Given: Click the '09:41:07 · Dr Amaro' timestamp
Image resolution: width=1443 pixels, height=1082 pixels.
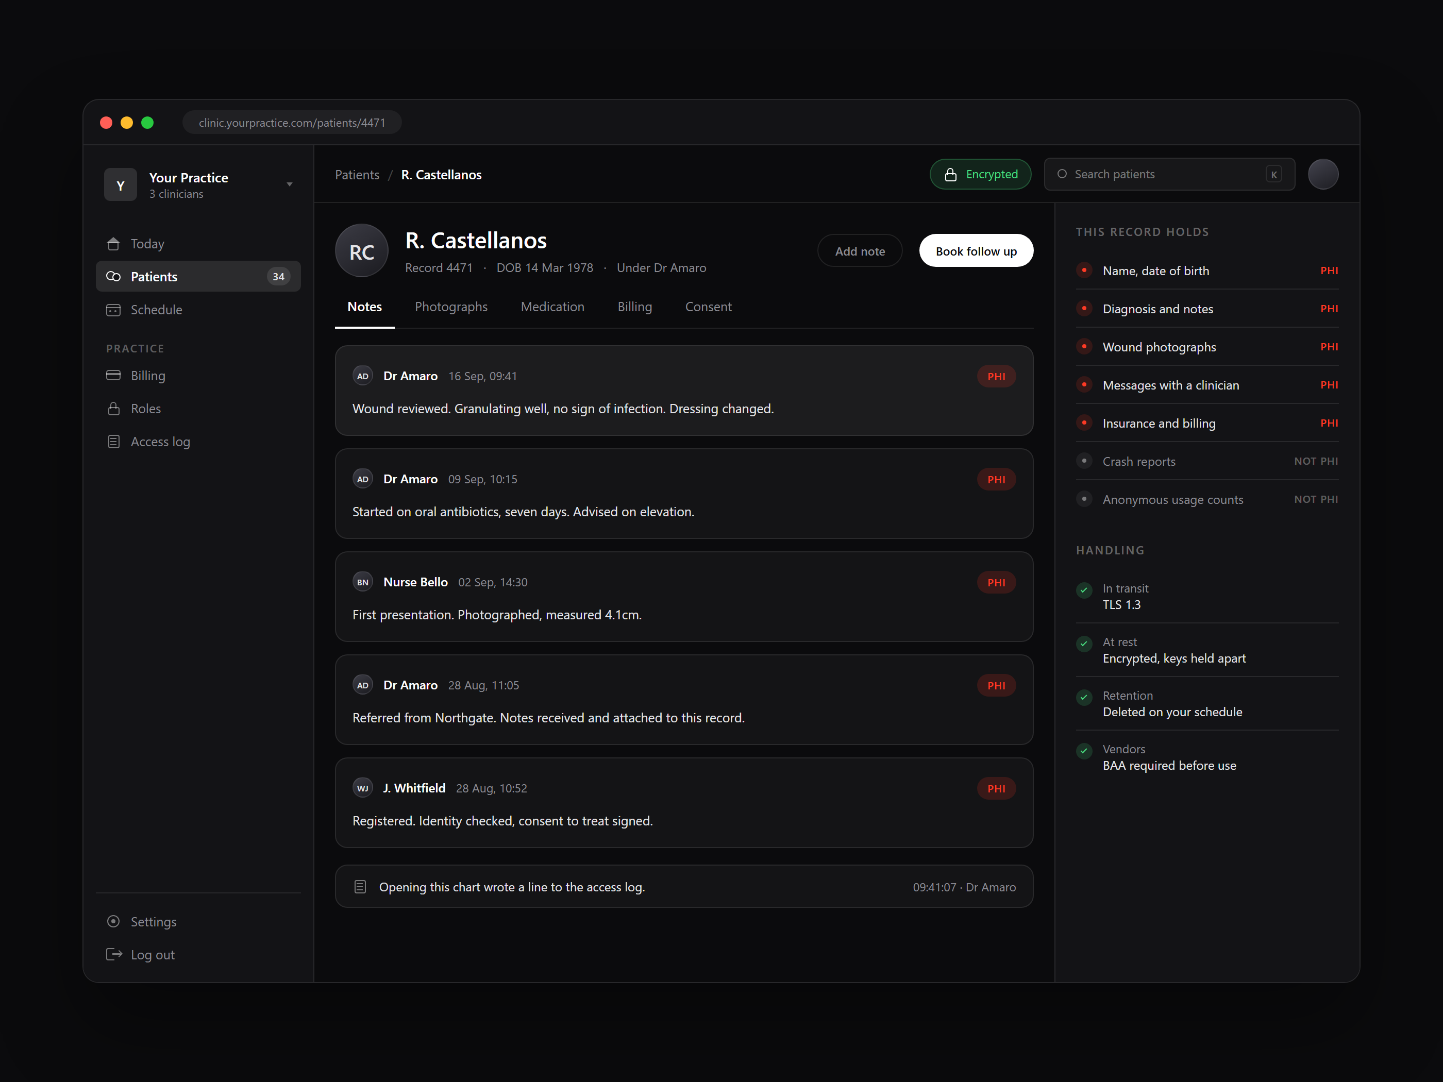Looking at the screenshot, I should click(x=964, y=887).
